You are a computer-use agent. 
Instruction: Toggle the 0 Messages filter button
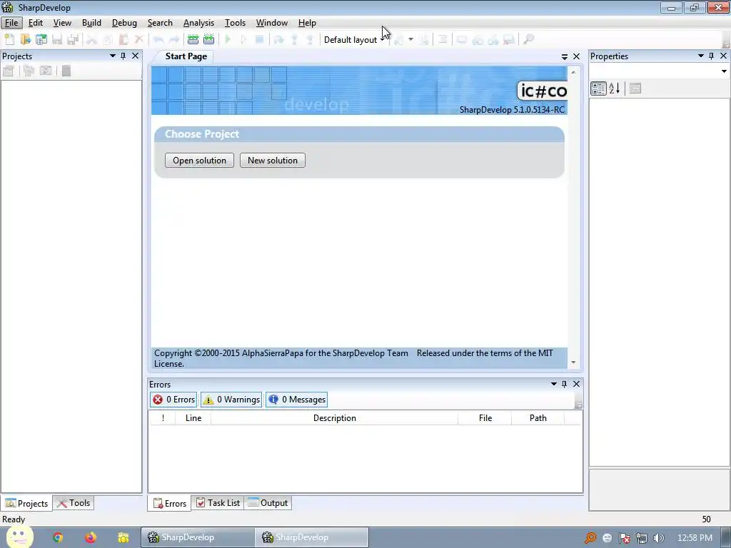[x=296, y=400]
